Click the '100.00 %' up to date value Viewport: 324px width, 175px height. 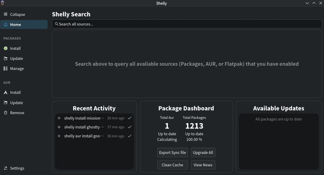pos(194,140)
